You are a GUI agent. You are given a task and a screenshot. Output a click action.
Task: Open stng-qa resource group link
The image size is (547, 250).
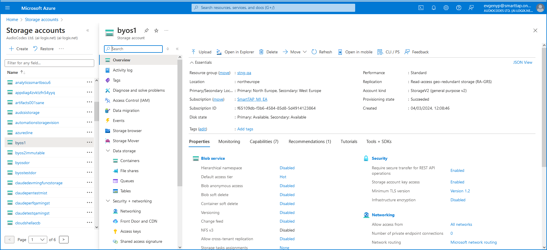[x=244, y=73]
